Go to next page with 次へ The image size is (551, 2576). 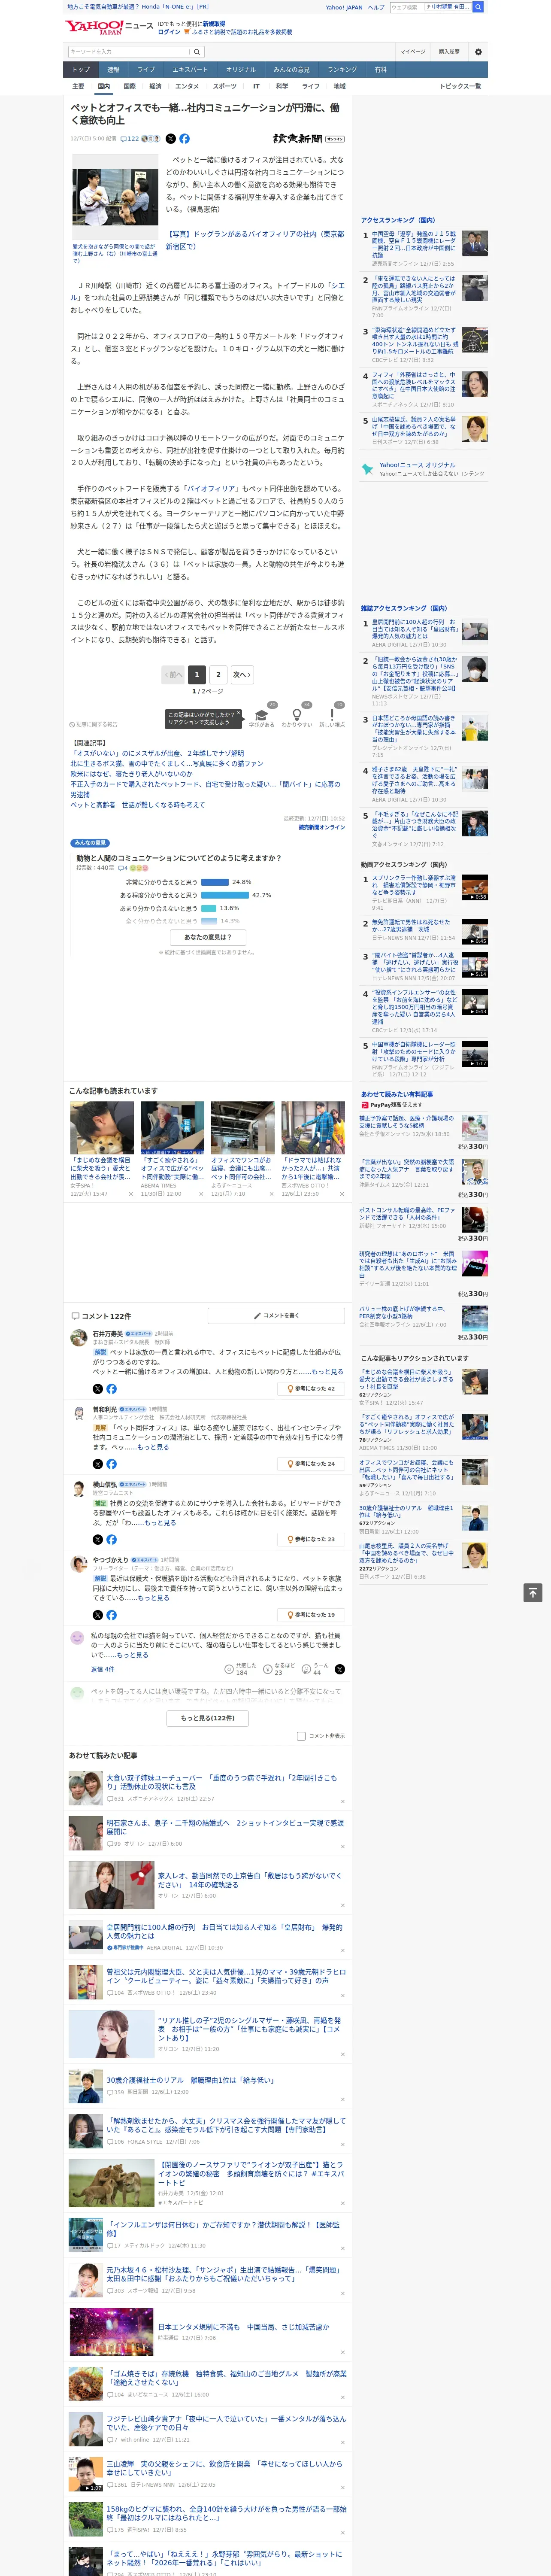pos(241,674)
